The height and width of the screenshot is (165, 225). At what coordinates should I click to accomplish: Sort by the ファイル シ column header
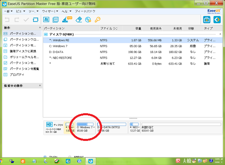[110, 29]
